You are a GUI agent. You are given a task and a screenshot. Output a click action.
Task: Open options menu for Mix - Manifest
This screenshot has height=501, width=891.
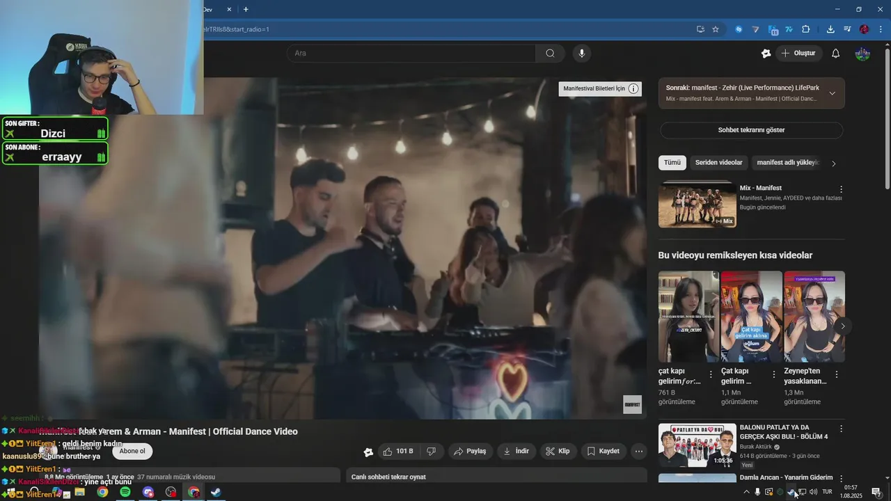pos(841,189)
